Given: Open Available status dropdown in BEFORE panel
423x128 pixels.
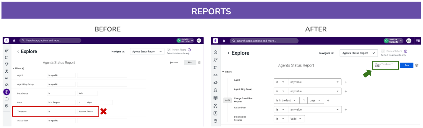Looking at the screenshot, I should coord(185,41).
